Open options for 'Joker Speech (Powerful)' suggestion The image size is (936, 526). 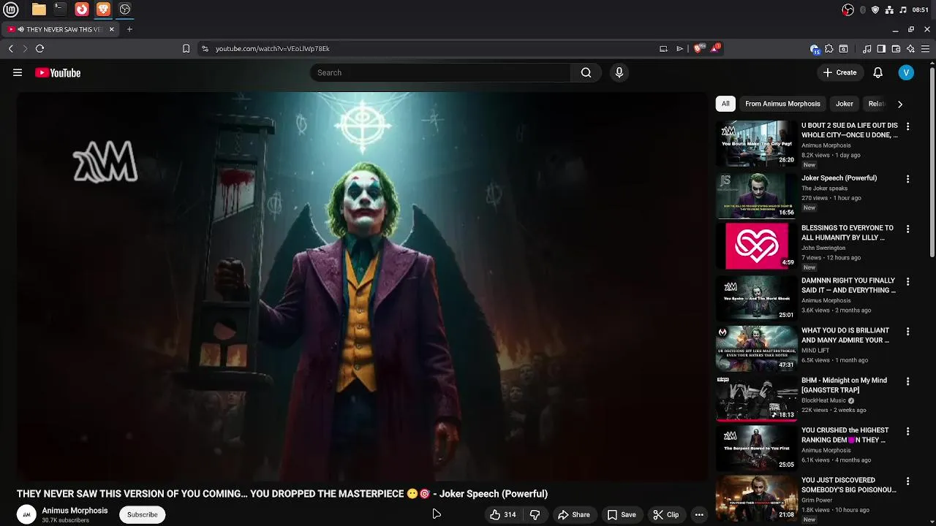[907, 179]
